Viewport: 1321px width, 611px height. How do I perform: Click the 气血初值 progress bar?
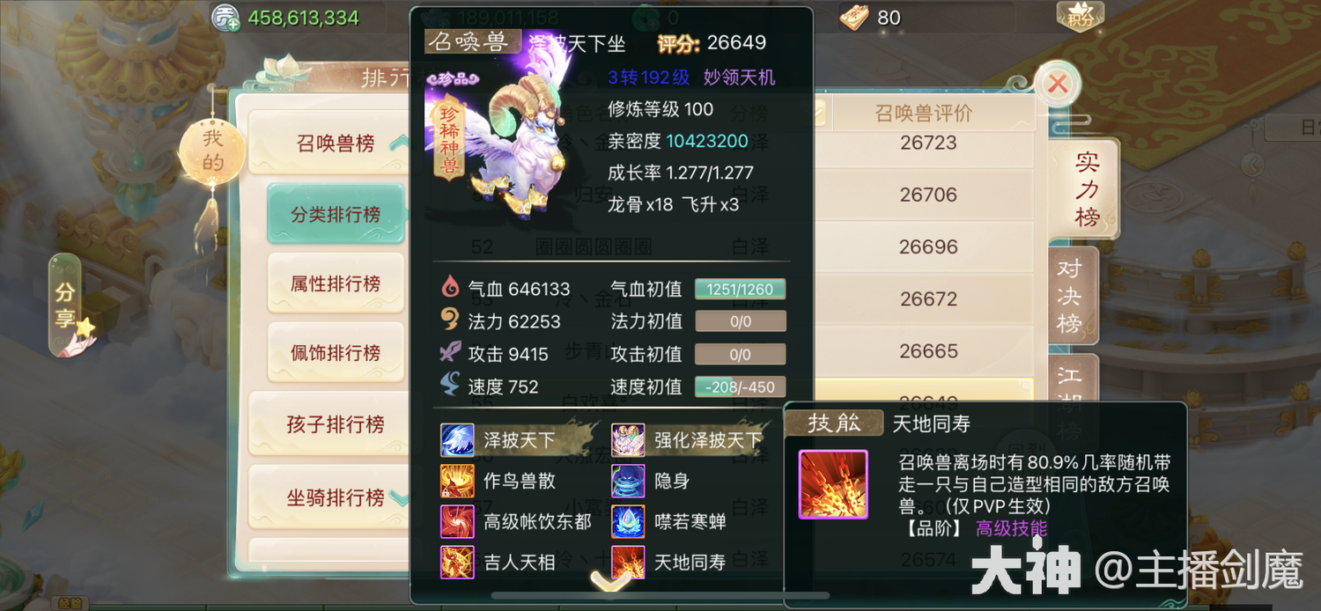[x=740, y=289]
